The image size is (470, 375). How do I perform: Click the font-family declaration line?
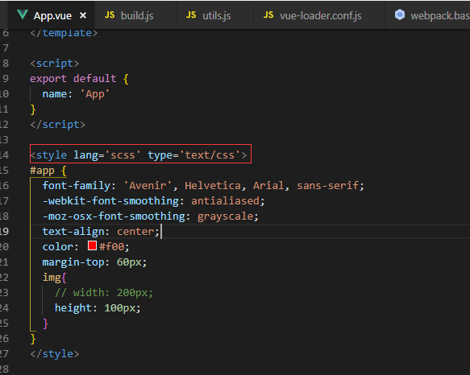[x=203, y=186]
